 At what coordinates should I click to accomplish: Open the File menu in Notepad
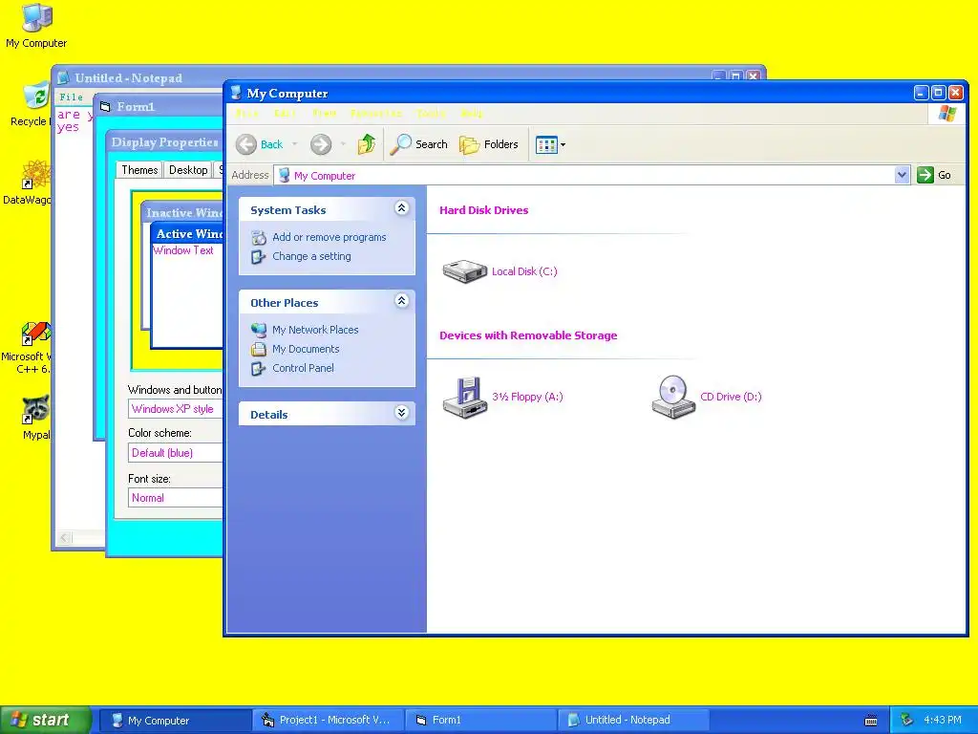71,97
